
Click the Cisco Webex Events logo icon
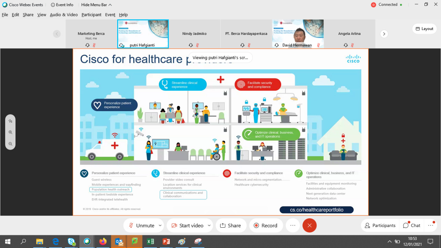tap(5, 5)
